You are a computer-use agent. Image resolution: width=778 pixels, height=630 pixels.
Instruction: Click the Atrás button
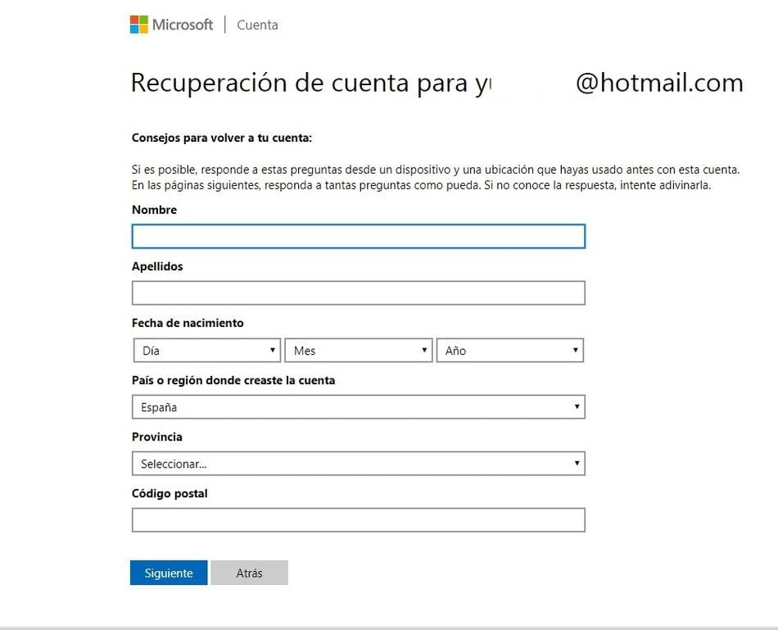pyautogui.click(x=249, y=573)
